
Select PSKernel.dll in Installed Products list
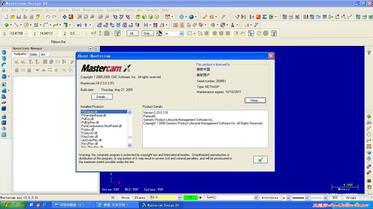104,112
